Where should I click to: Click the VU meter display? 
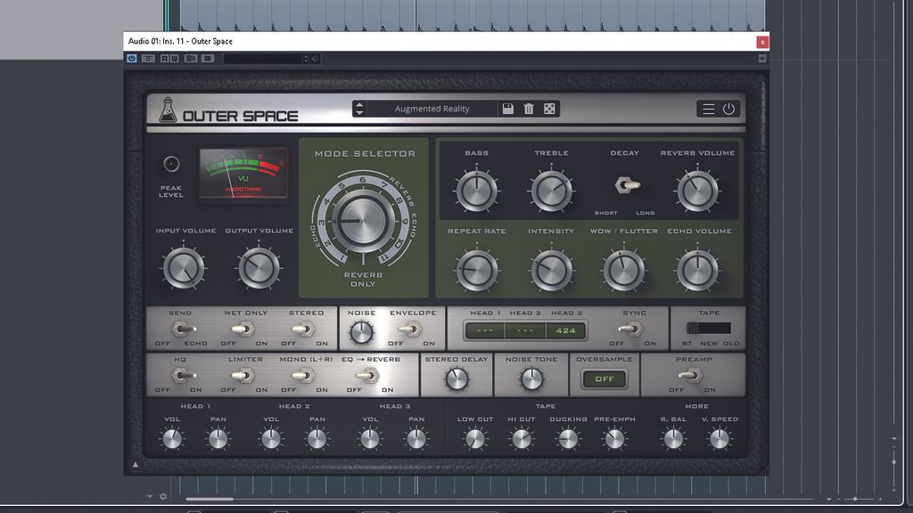point(242,175)
